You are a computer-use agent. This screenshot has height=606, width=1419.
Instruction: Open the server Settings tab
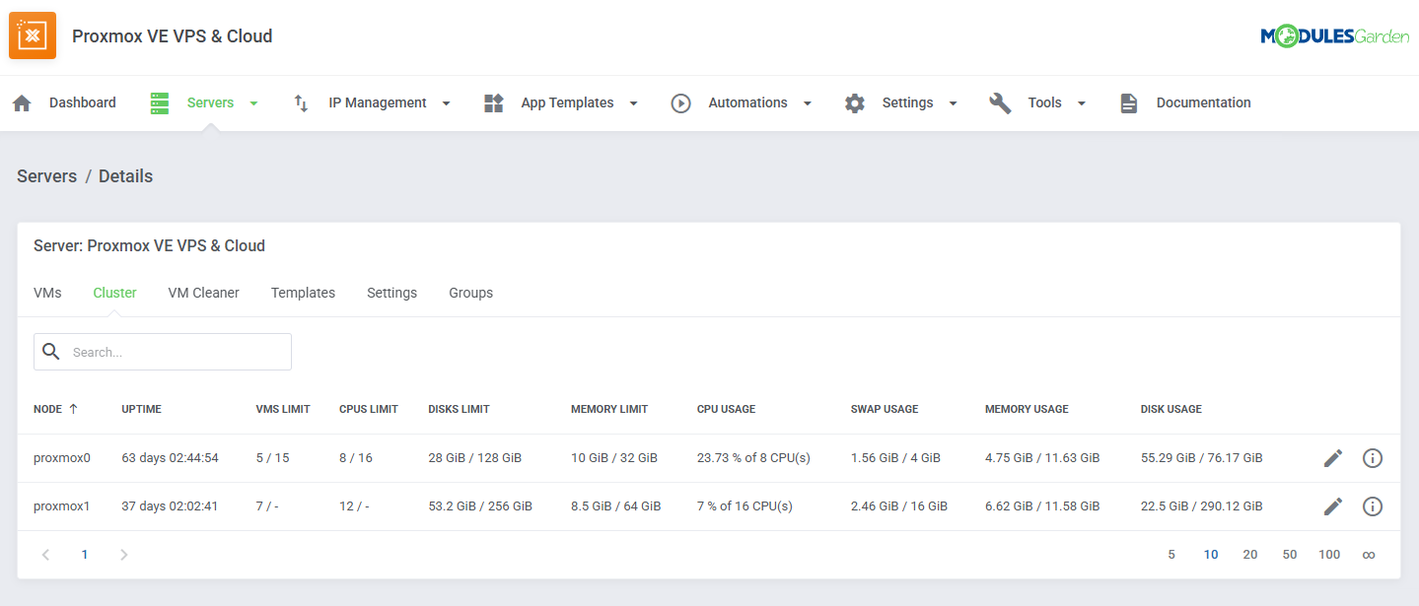(x=391, y=293)
